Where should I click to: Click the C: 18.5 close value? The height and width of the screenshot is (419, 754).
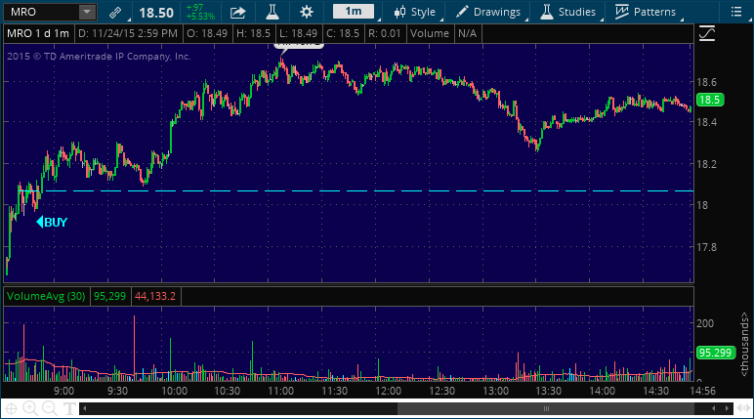coord(343,33)
